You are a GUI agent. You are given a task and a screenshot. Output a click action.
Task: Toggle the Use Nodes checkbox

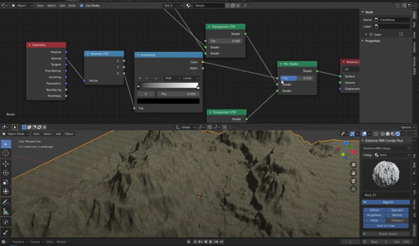81,5
